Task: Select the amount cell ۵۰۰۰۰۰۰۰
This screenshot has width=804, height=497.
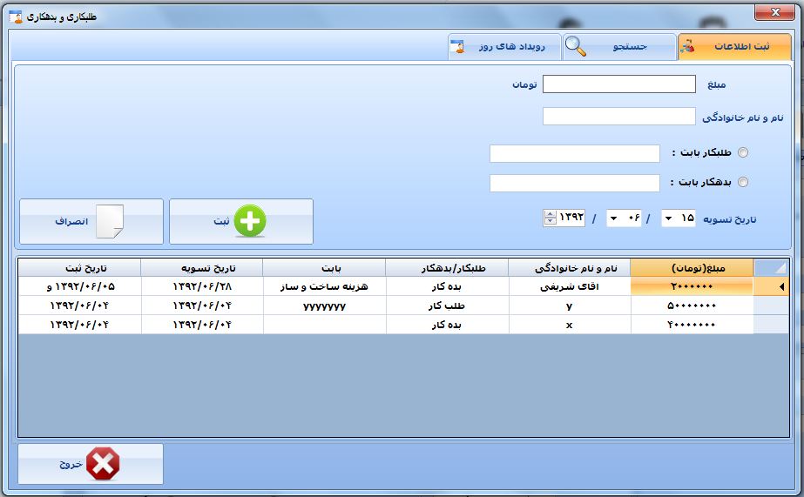Action: click(692, 306)
